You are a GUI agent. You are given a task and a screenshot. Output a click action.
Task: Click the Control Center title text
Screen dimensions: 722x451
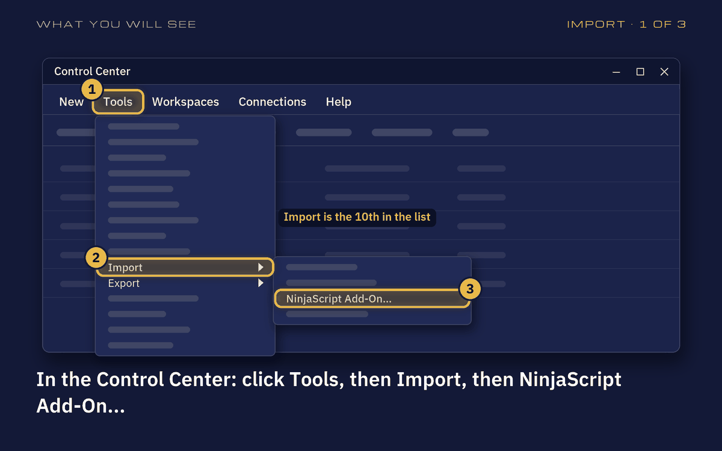92,71
